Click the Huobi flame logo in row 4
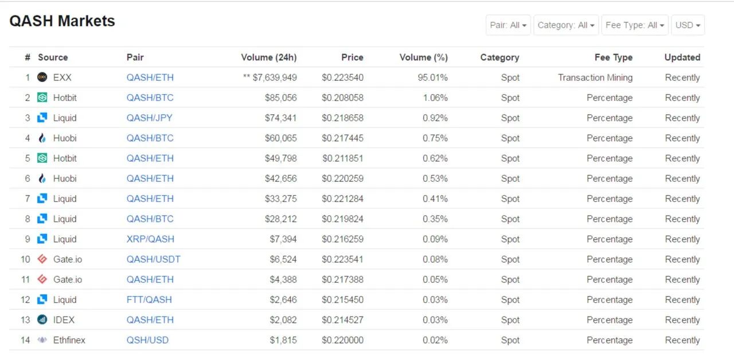 (42, 138)
